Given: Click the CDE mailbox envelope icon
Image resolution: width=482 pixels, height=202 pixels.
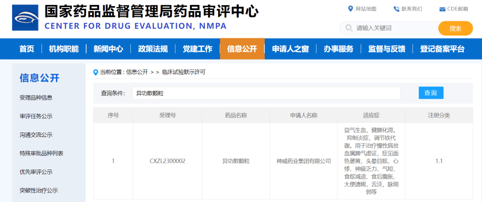Looking at the screenshot, I should click(442, 9).
